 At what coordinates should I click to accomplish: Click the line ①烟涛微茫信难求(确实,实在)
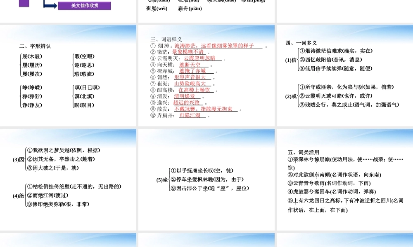pyautogui.click(x=336, y=51)
